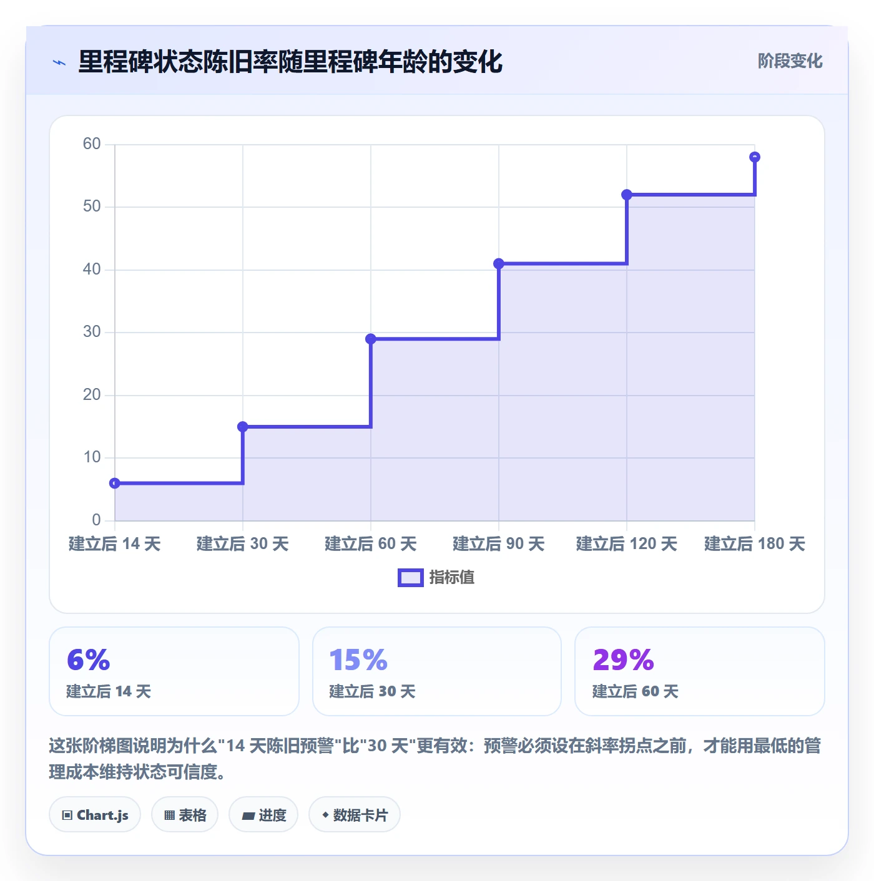Open the Chart.js tag chip
The image size is (874, 881).
click(x=95, y=815)
